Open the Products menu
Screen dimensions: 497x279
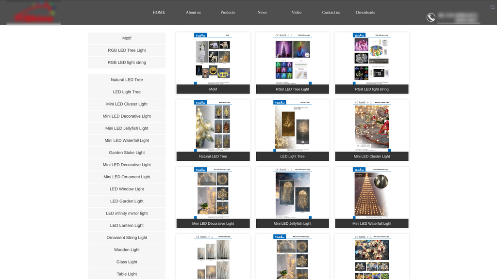click(x=228, y=12)
